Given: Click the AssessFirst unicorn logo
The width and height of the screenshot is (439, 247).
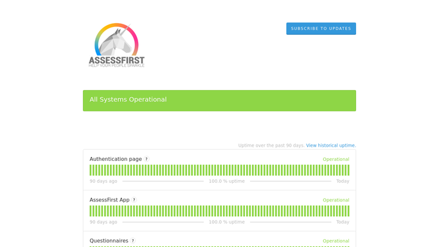Looking at the screenshot, I should (x=116, y=45).
